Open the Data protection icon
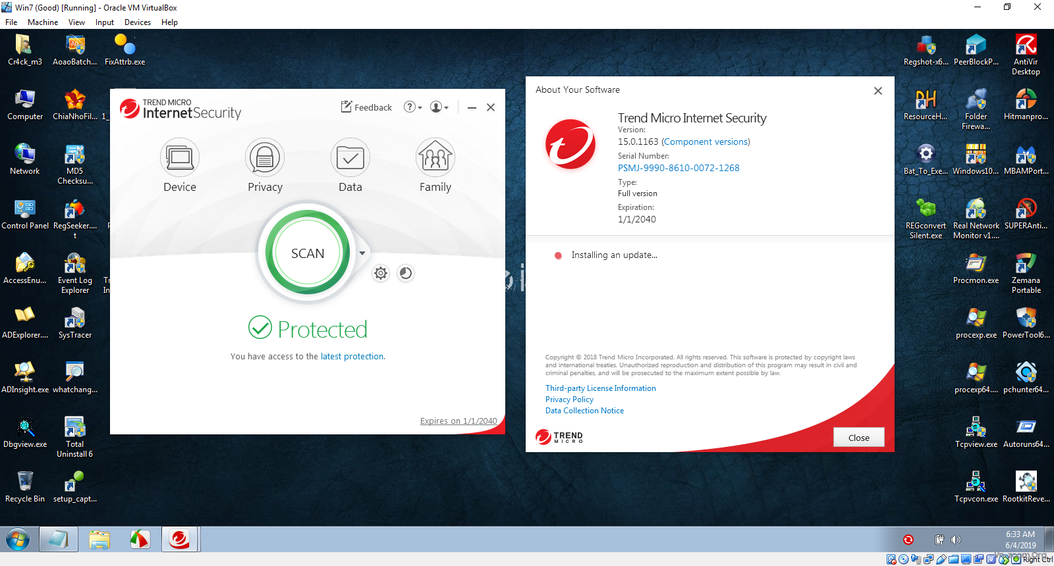1054x566 pixels. [350, 158]
